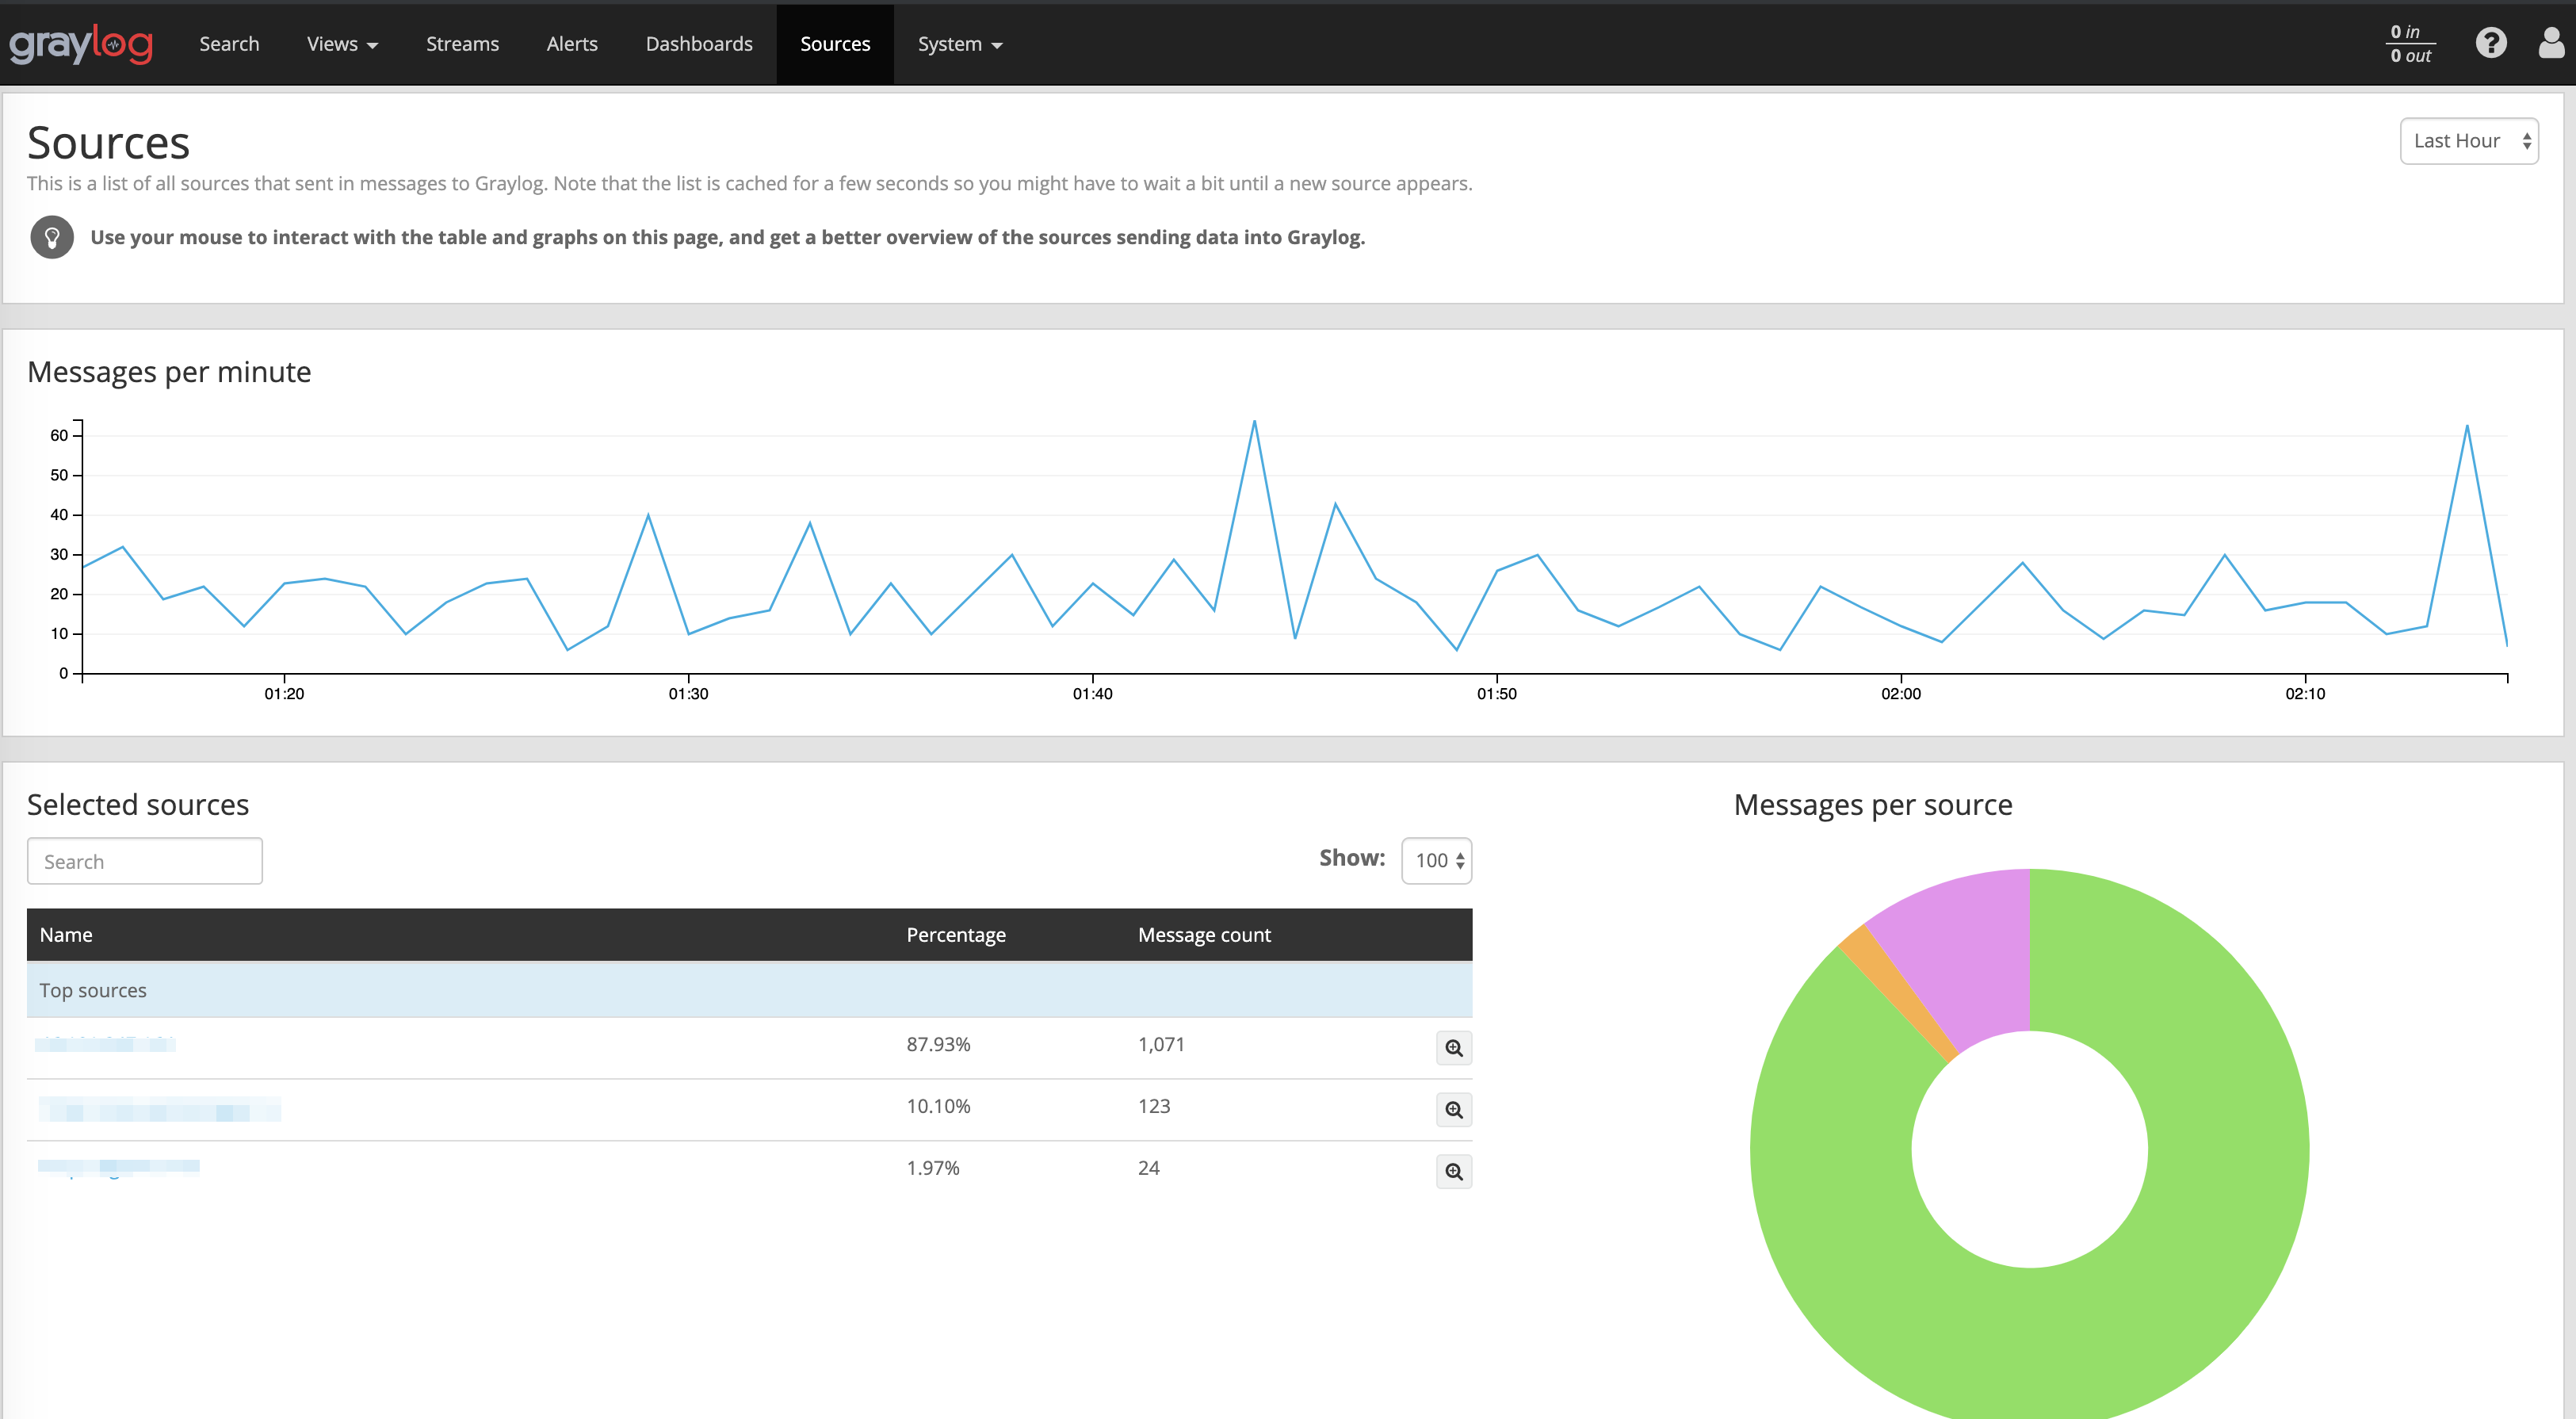Change the Last Hour time range selector
Viewport: 2576px width, 1419px height.
point(2468,140)
